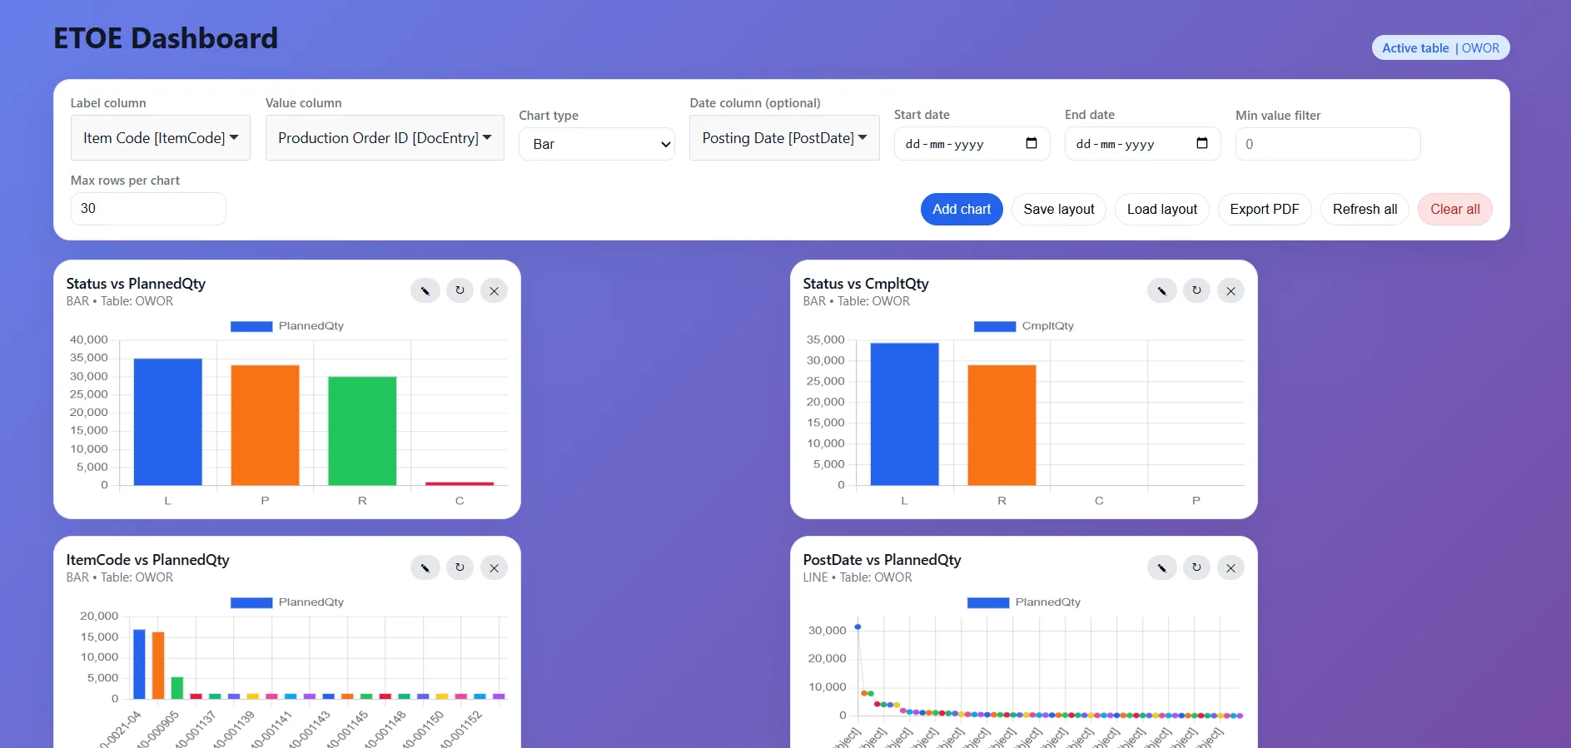1571x748 pixels.
Task: Reload the ItemCode vs PlannedQty chart
Action: pyautogui.click(x=460, y=567)
